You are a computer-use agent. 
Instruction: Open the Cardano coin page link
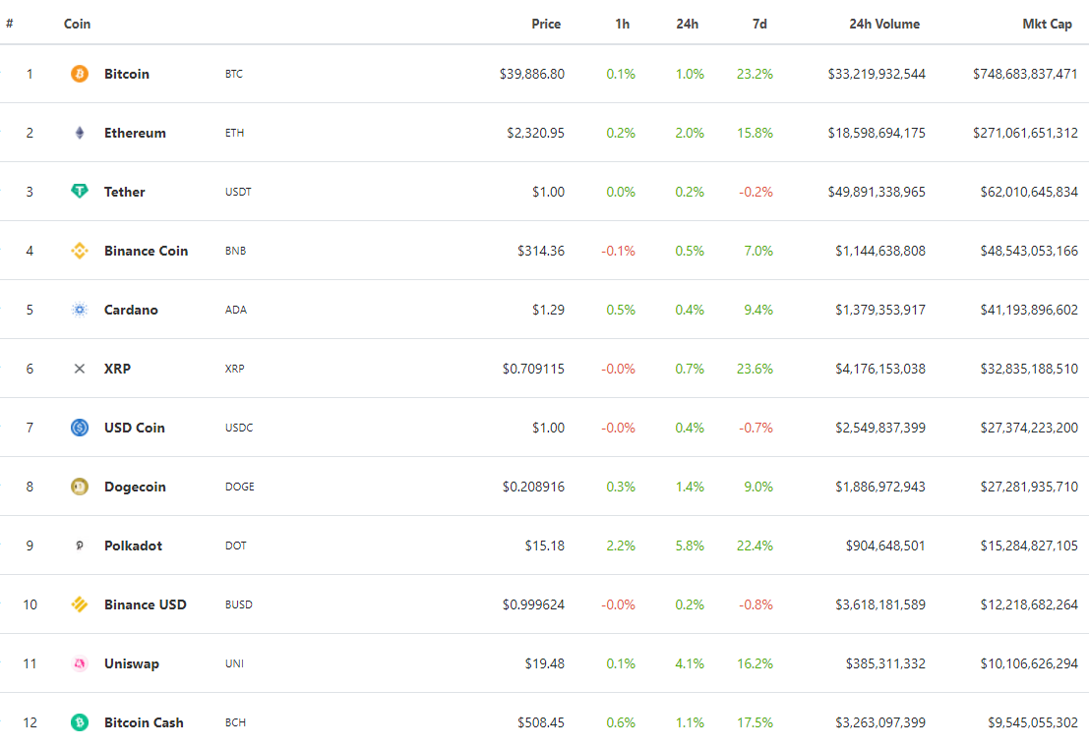tap(131, 310)
